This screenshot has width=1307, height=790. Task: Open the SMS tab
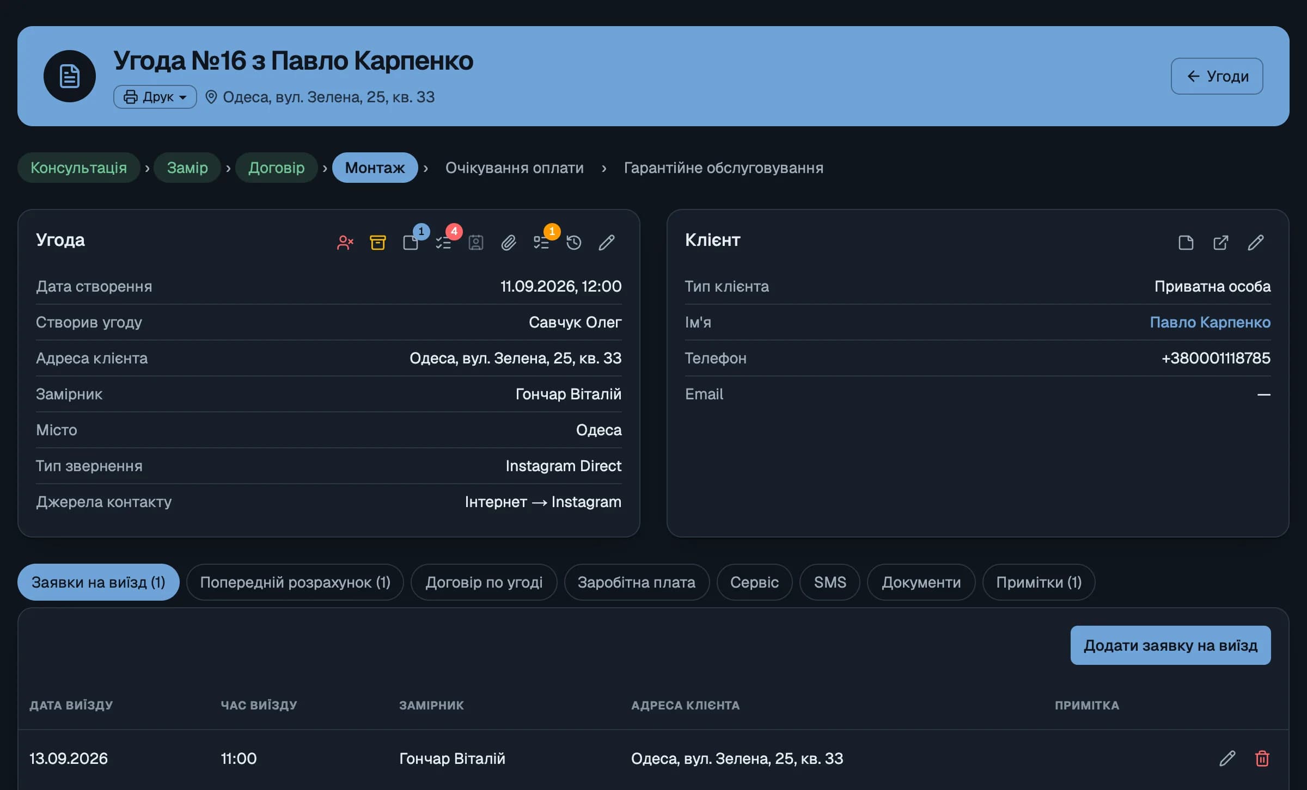pos(830,582)
